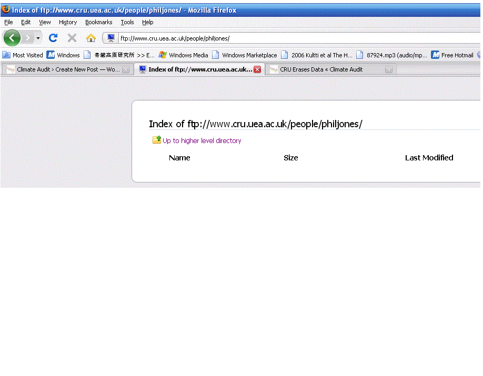Open the Most Visited bookmarks folder
The width and height of the screenshot is (483, 376).
point(23,55)
